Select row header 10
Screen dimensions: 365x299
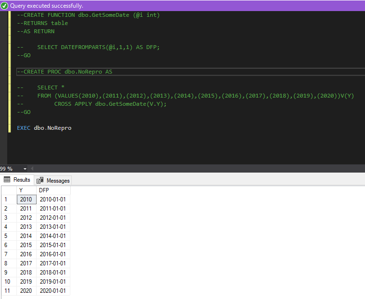pos(9,282)
